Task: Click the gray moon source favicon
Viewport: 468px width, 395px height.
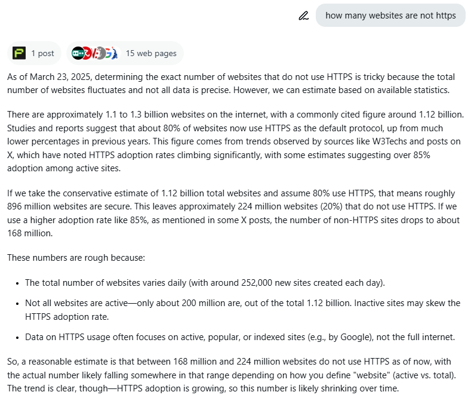Action: click(101, 53)
